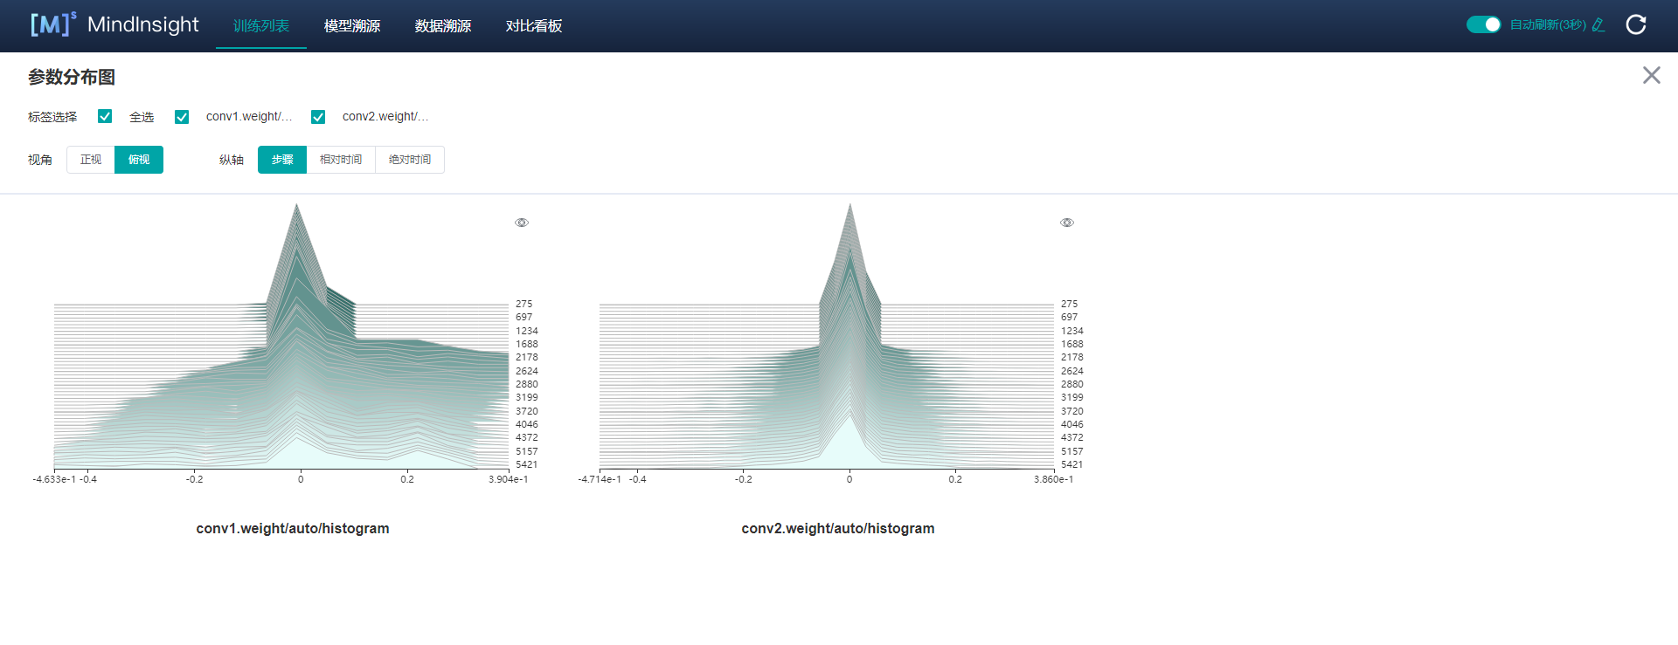1678x645 pixels.
Task: Edit auto-refresh interval with pencil icon
Action: [x=1598, y=24]
